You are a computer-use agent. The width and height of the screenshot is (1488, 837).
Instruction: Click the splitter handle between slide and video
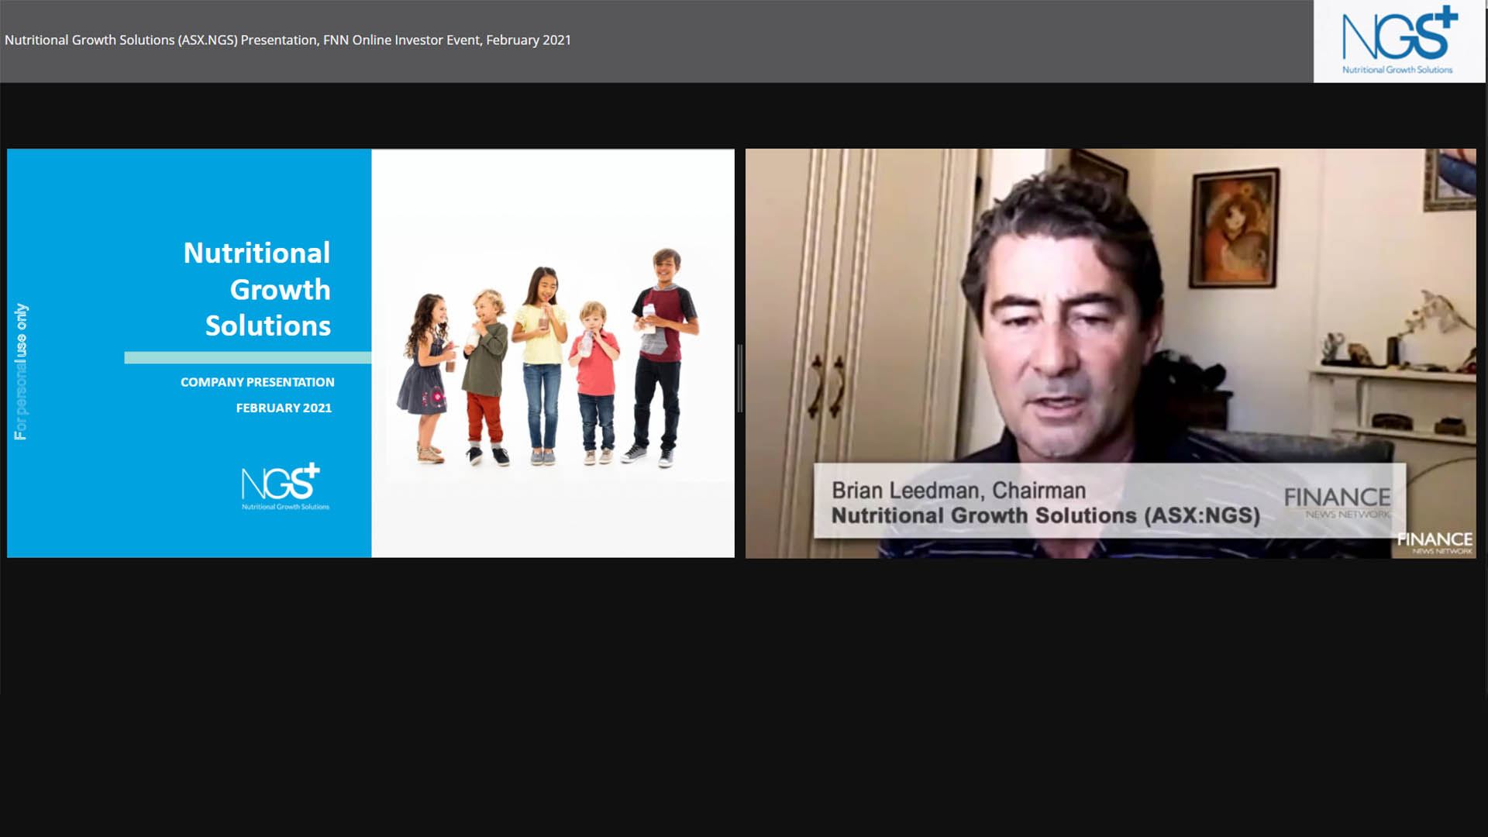[x=740, y=378]
